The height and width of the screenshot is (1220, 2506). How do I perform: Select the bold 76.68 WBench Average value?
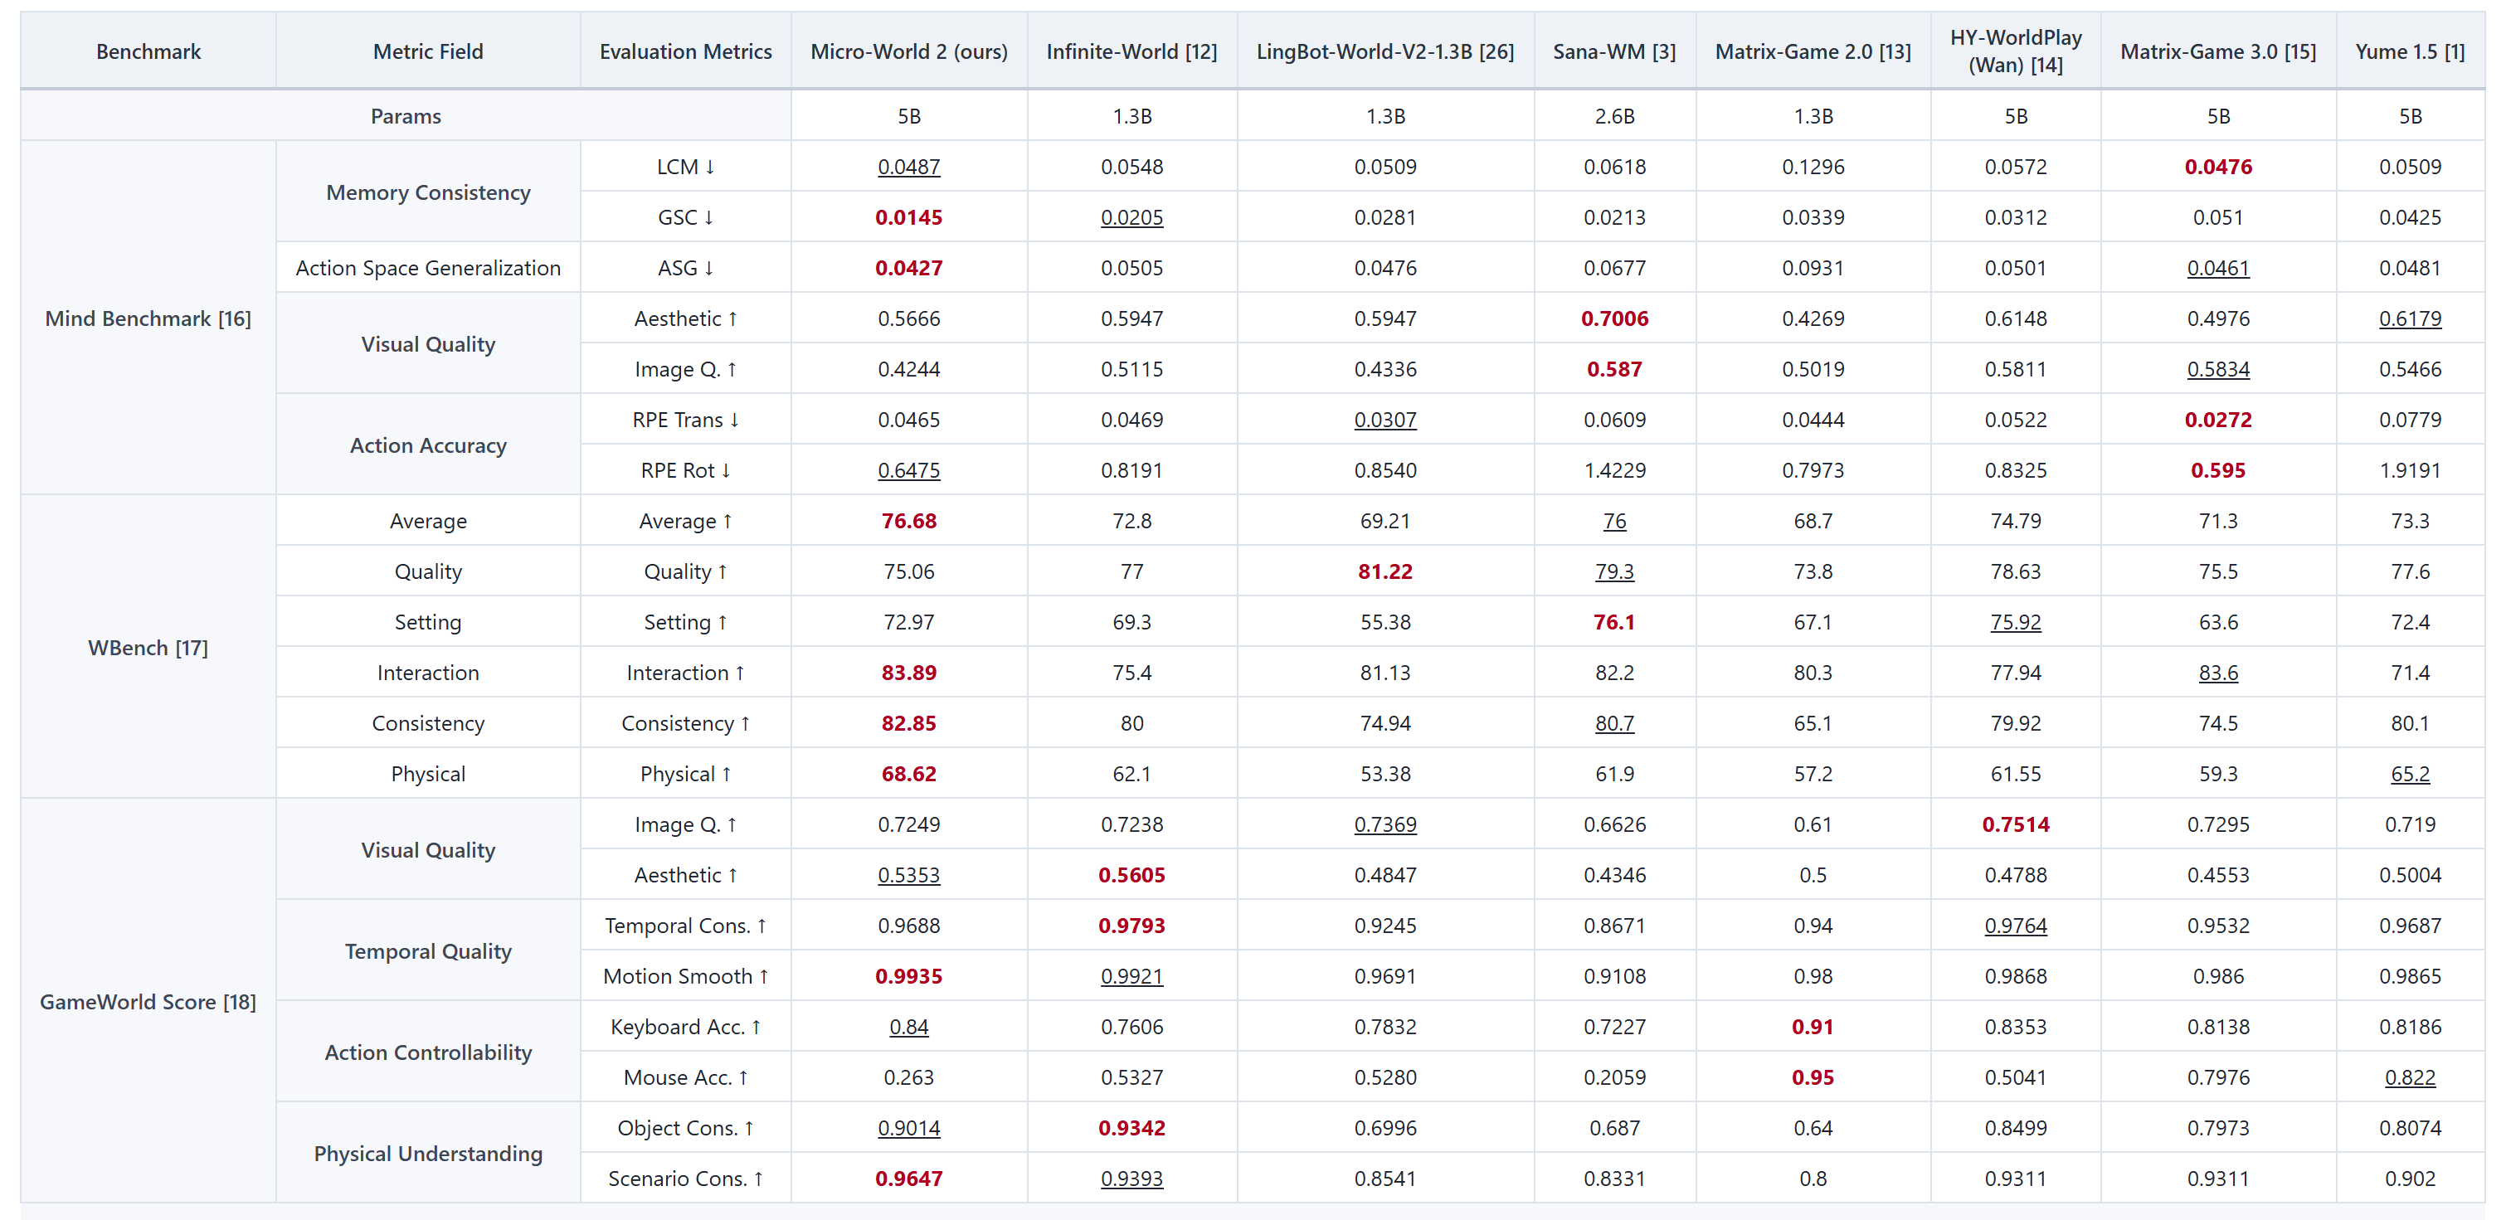(908, 521)
